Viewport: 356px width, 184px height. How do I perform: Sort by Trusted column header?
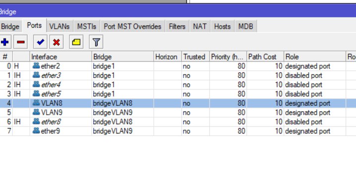coord(195,57)
